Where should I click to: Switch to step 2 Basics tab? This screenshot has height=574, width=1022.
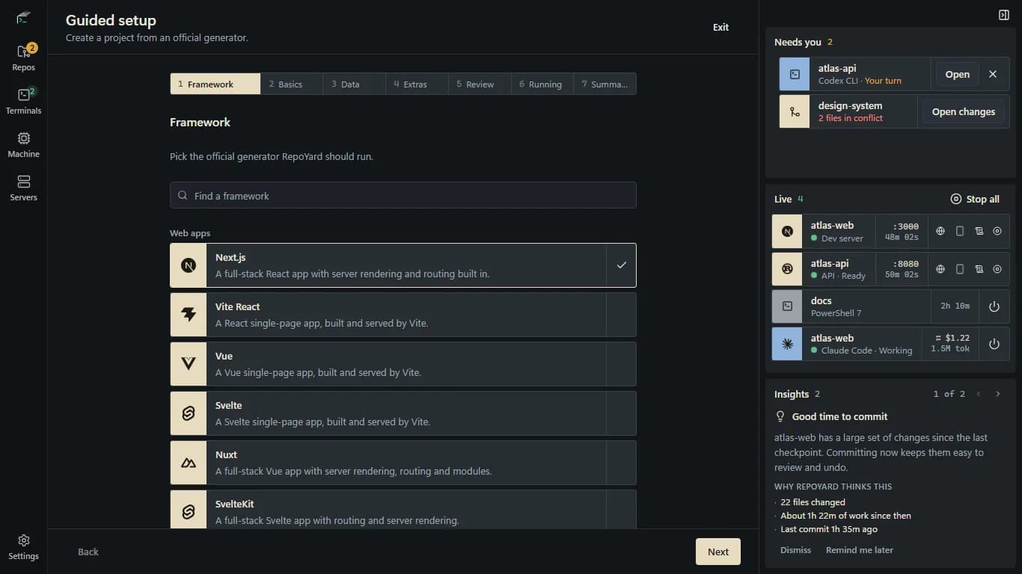(x=292, y=84)
